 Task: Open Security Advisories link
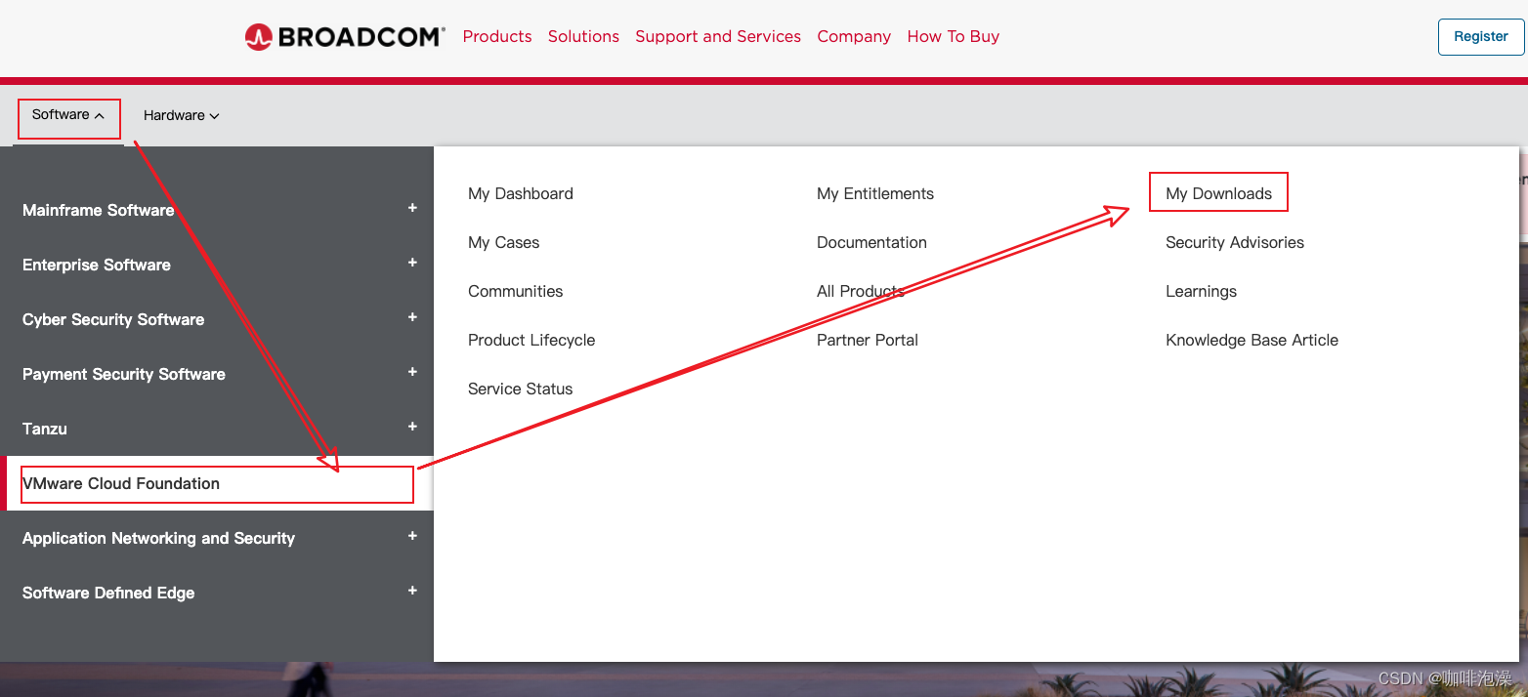pyautogui.click(x=1235, y=242)
